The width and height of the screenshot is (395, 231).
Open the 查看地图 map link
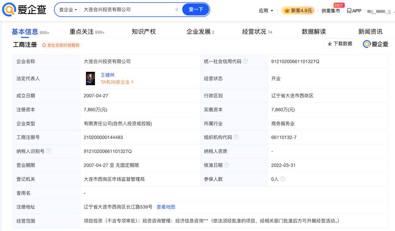[165, 207]
